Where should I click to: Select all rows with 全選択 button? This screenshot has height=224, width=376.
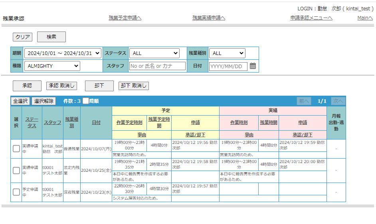click(x=20, y=101)
